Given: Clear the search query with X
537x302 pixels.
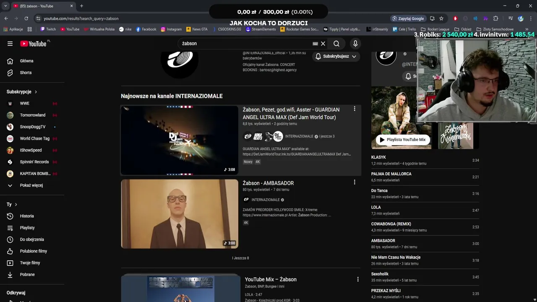Looking at the screenshot, I should (323, 44).
